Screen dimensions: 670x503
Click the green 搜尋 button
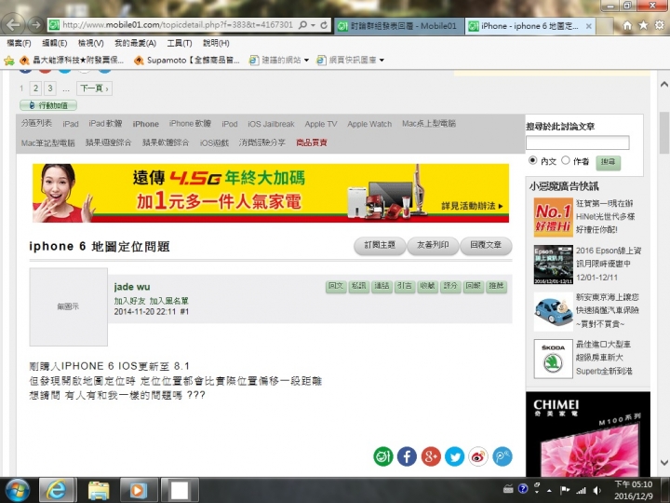(608, 162)
